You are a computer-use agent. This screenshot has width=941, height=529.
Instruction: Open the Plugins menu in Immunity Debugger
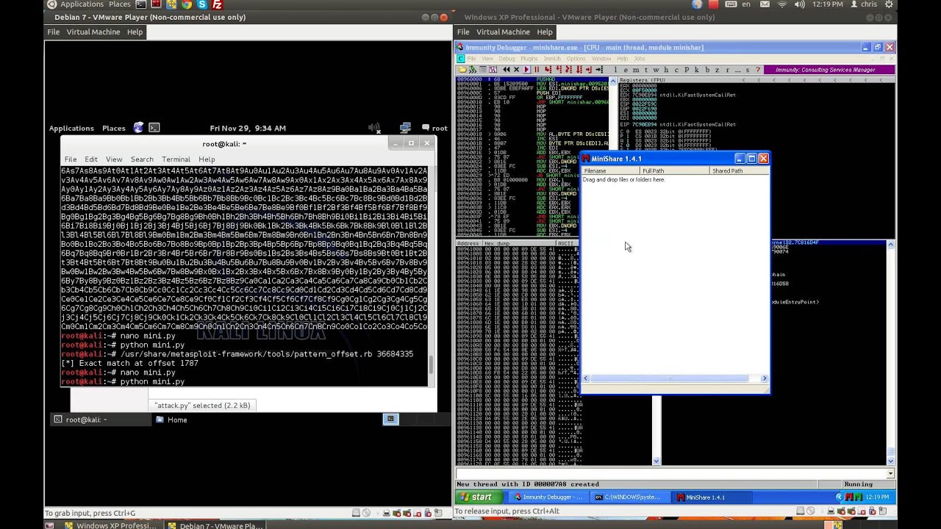pos(529,58)
